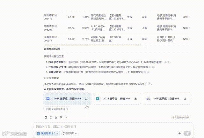Select stock name 立讯精密
The image size is (204, 138).
pos(49,15)
